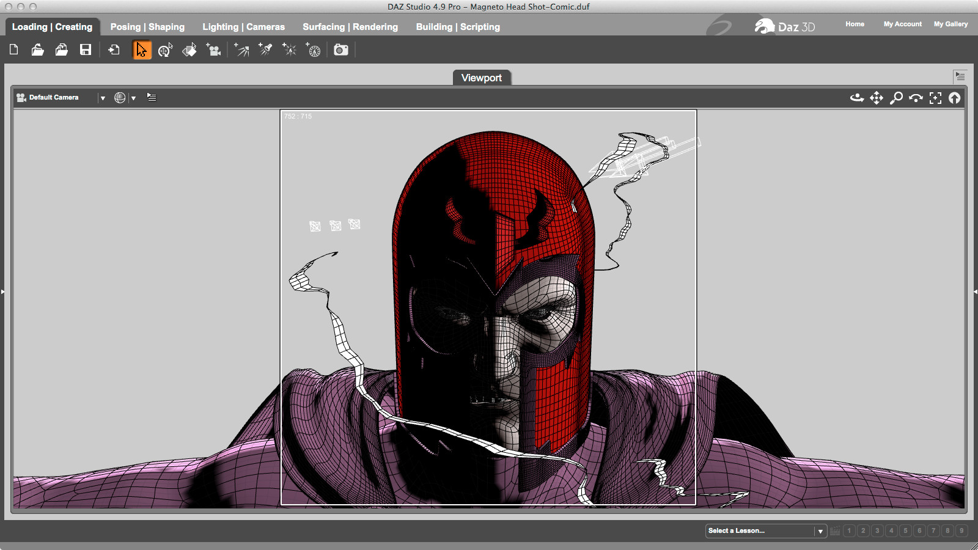
Task: Click lesson step 4 button
Action: (891, 530)
